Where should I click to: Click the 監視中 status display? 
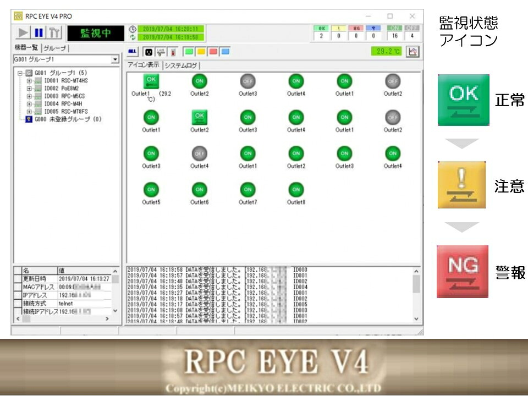click(x=96, y=33)
